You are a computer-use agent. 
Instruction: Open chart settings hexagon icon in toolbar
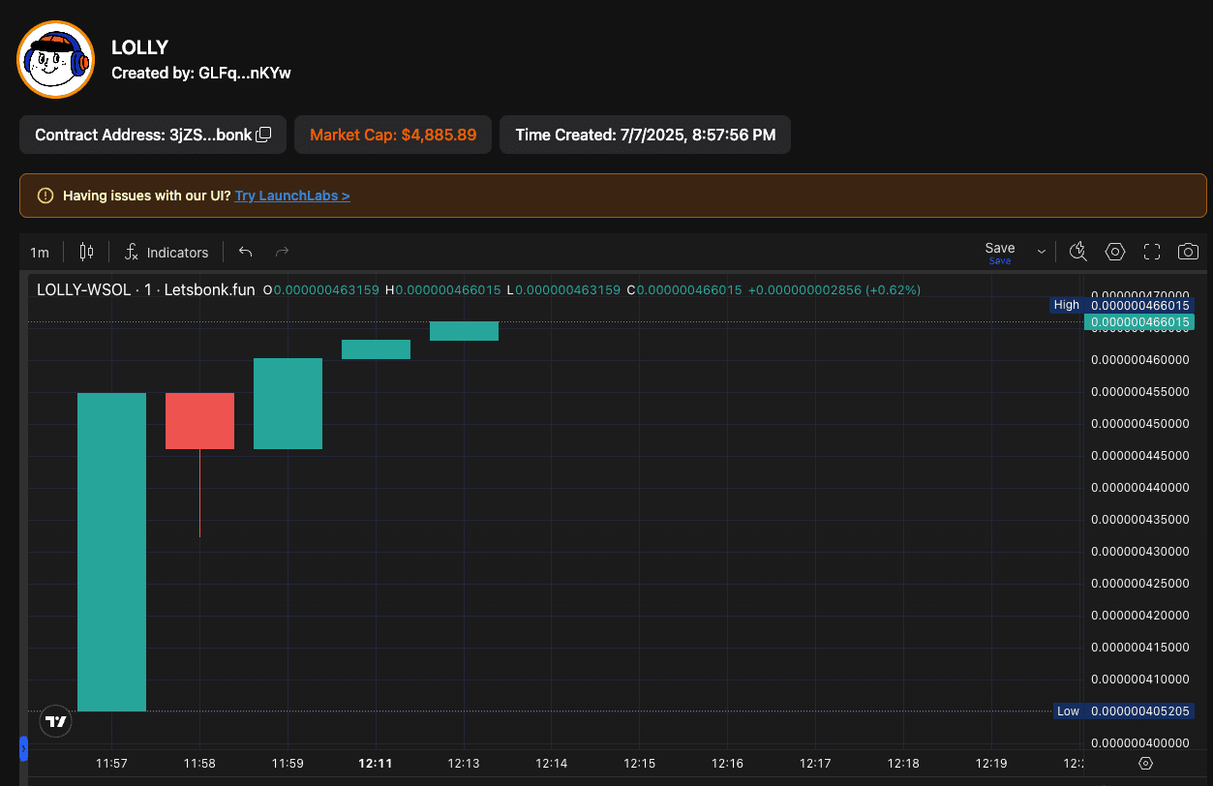pyautogui.click(x=1115, y=253)
